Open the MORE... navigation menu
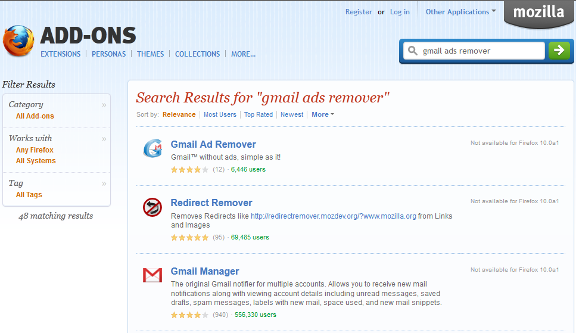576x333 pixels. pos(243,54)
